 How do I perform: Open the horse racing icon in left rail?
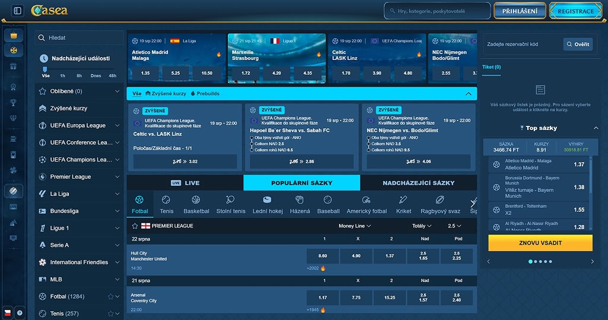(x=14, y=223)
